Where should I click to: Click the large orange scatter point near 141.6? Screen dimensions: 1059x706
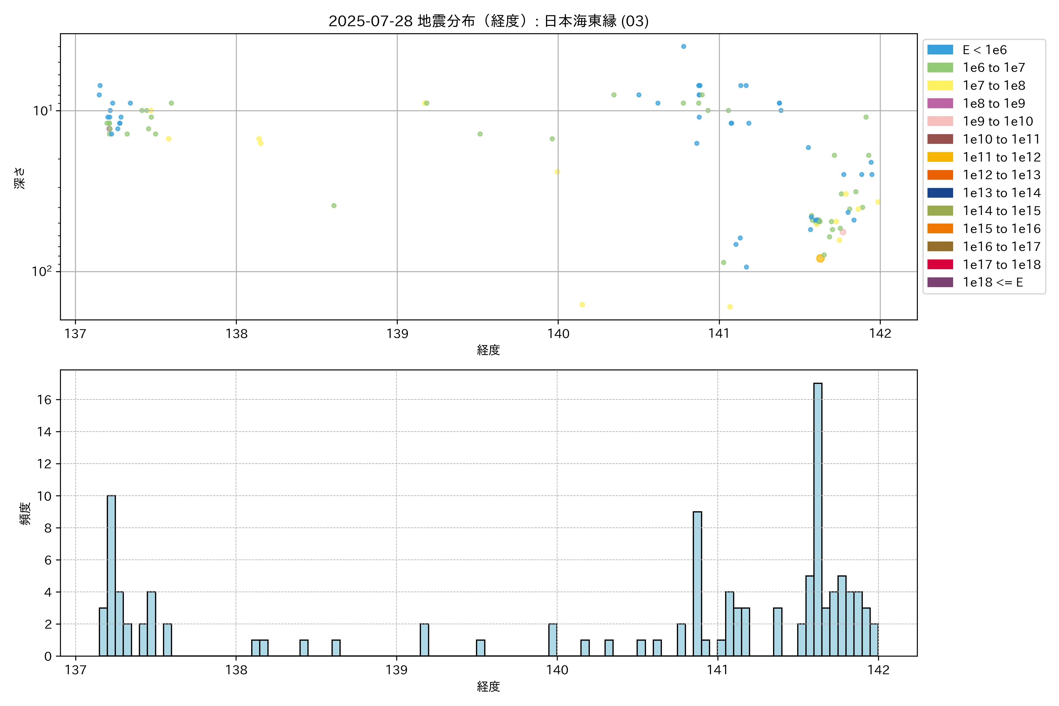click(820, 259)
